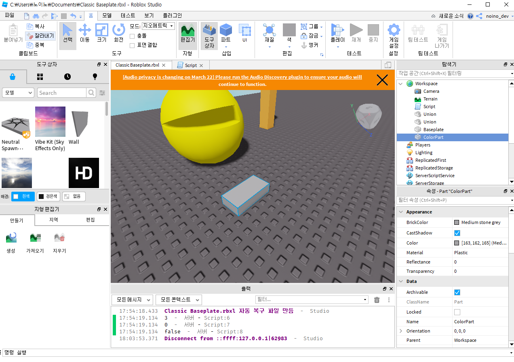Toggle the Collisions (충돌) checkbox

click(132, 36)
